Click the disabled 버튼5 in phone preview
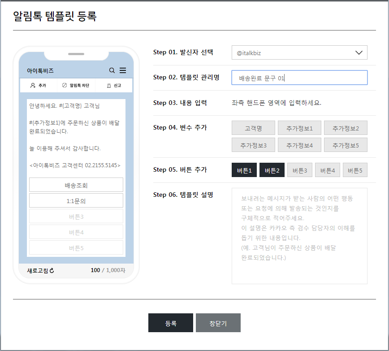 (76, 247)
